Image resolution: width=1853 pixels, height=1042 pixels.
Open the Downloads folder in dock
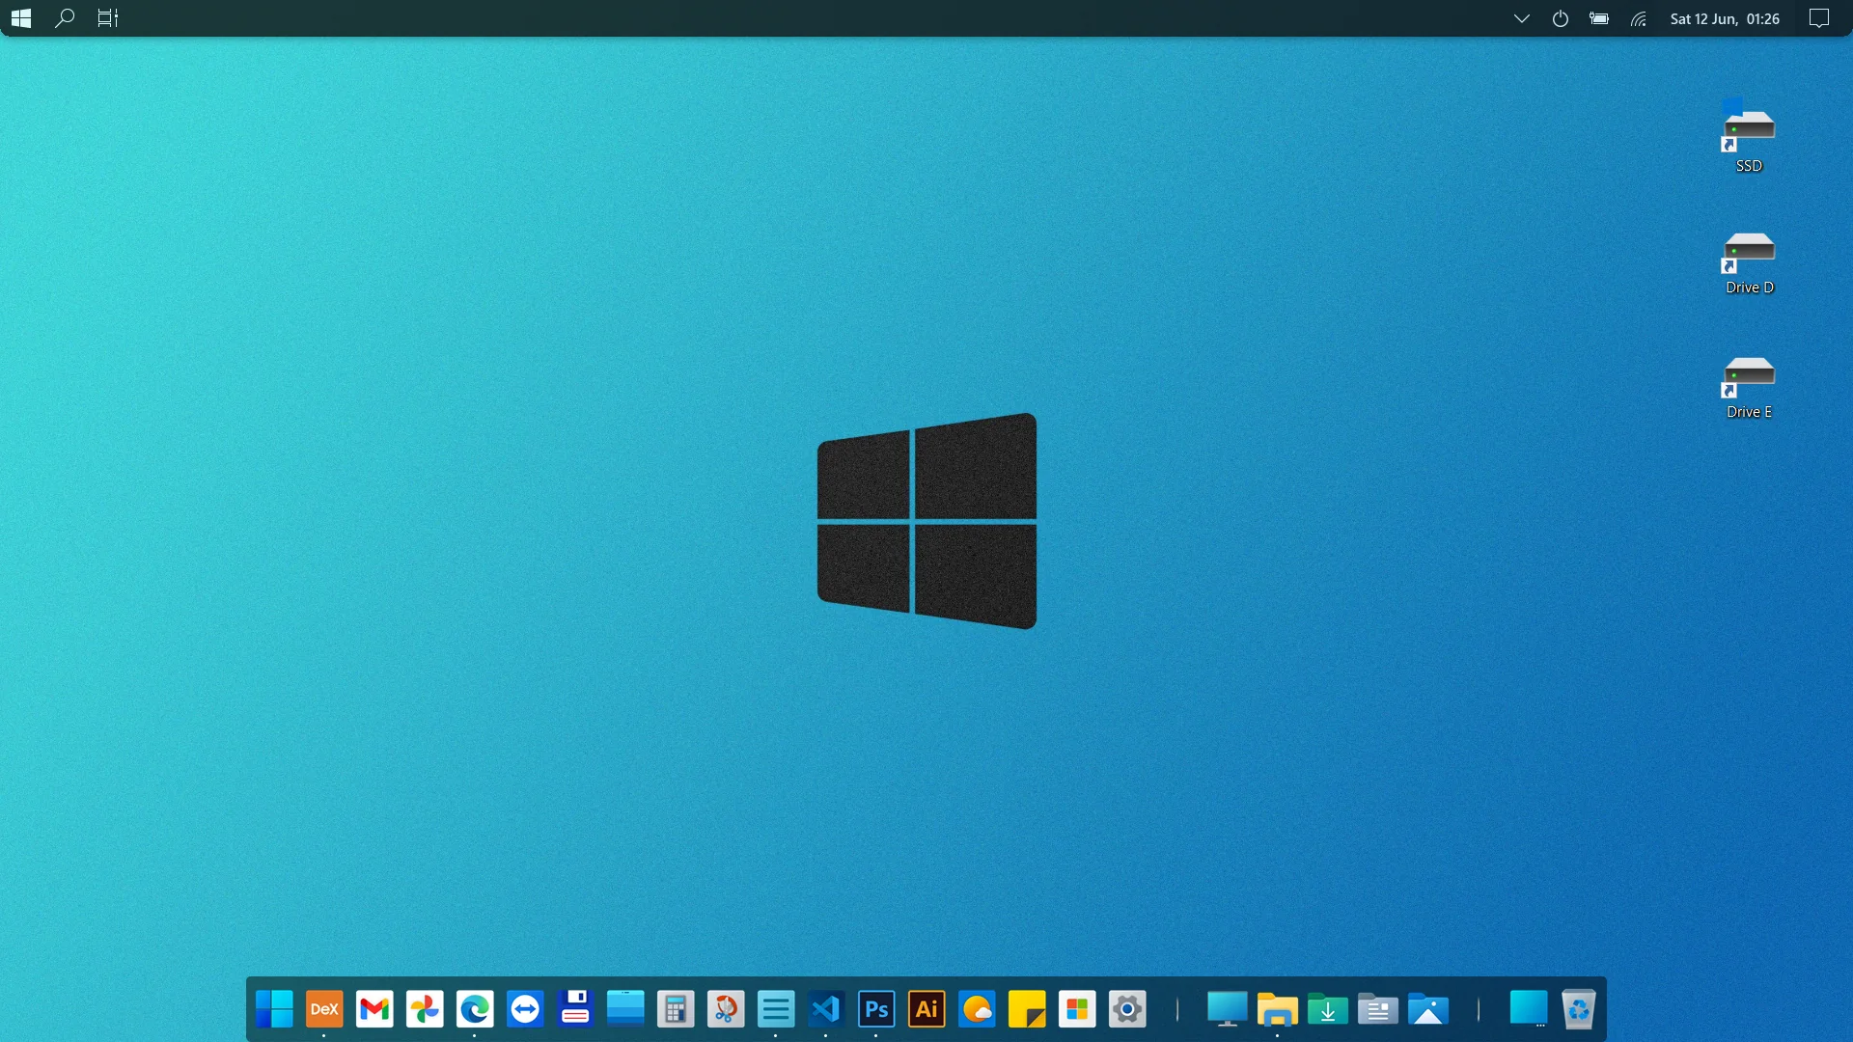[x=1328, y=1009]
